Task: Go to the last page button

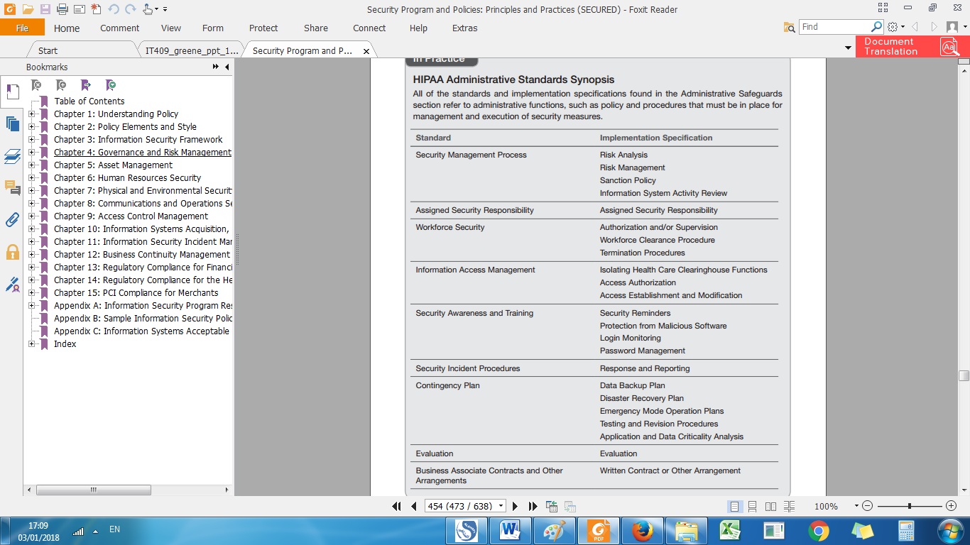Action: point(533,506)
